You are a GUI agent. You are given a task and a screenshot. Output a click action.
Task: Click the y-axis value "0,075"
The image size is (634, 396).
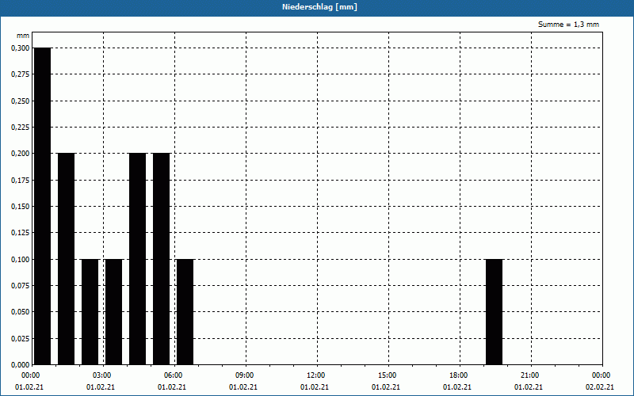pos(21,286)
